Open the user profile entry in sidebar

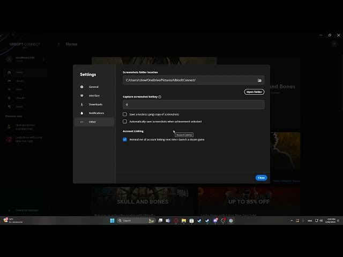(26, 59)
